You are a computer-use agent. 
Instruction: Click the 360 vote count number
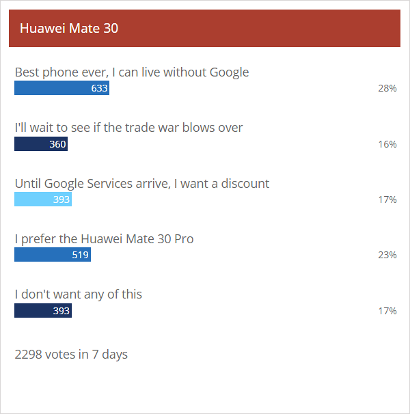57,144
